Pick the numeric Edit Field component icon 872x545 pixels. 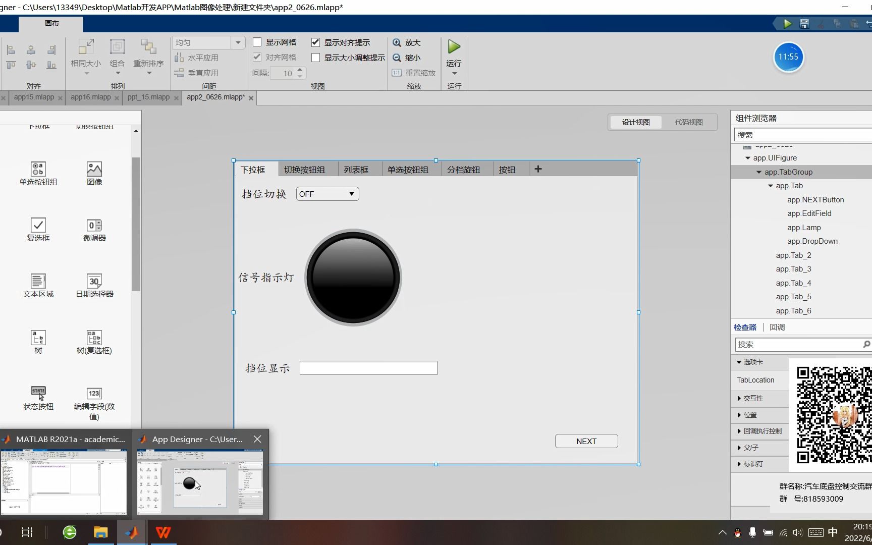pos(94,393)
